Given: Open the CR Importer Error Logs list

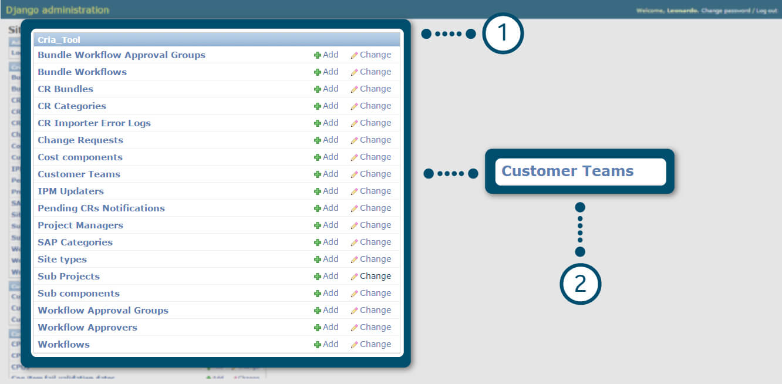Looking at the screenshot, I should 94,123.
